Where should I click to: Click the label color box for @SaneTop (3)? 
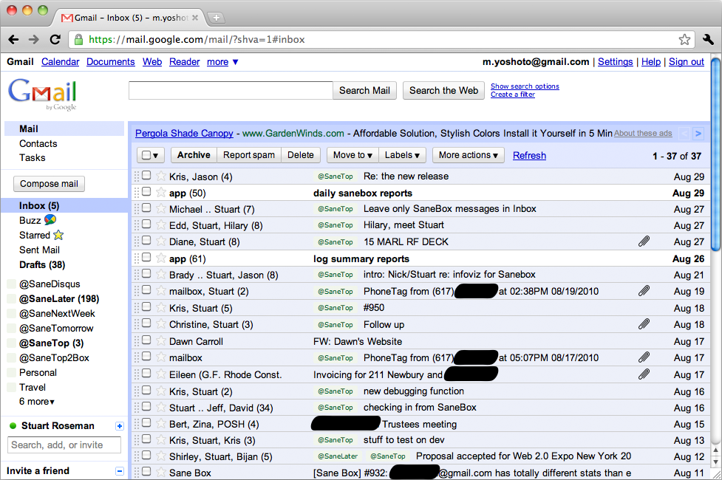point(12,343)
